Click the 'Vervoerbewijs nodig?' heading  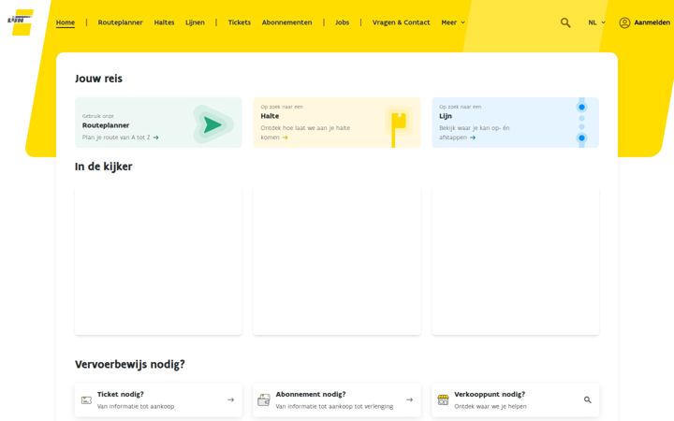130,364
